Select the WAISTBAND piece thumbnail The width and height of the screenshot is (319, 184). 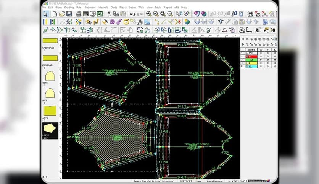tap(50, 40)
